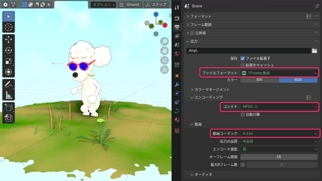Screen dimensions: 322x181
Task: Enable the 結果をキャッシュ checkbox
Action: click(242, 65)
